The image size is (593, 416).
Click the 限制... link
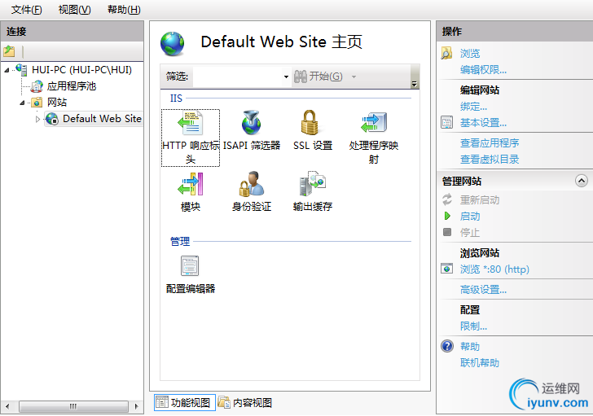click(x=473, y=326)
